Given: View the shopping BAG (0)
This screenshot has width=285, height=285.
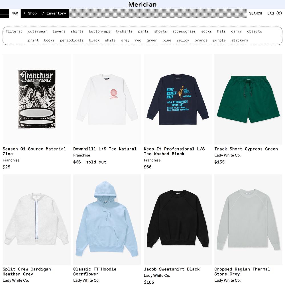Looking at the screenshot, I should (x=274, y=13).
